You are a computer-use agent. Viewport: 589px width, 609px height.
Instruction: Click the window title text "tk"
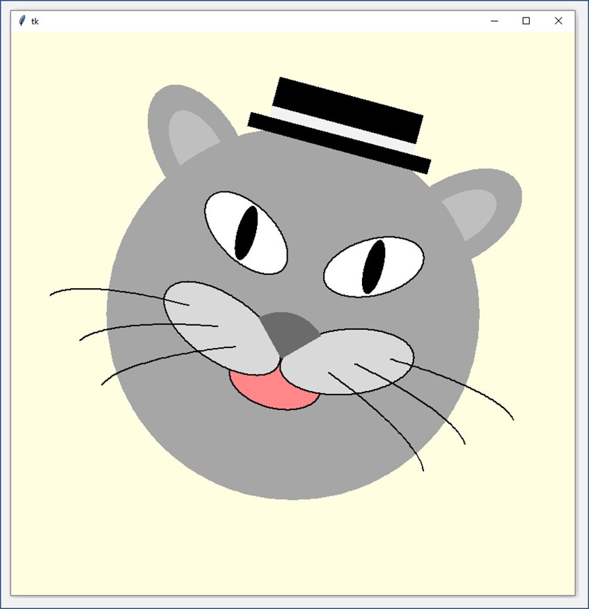[x=35, y=22]
